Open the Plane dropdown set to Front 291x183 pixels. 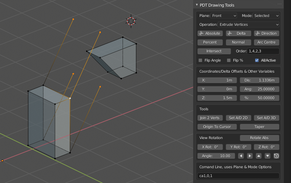coord(224,16)
